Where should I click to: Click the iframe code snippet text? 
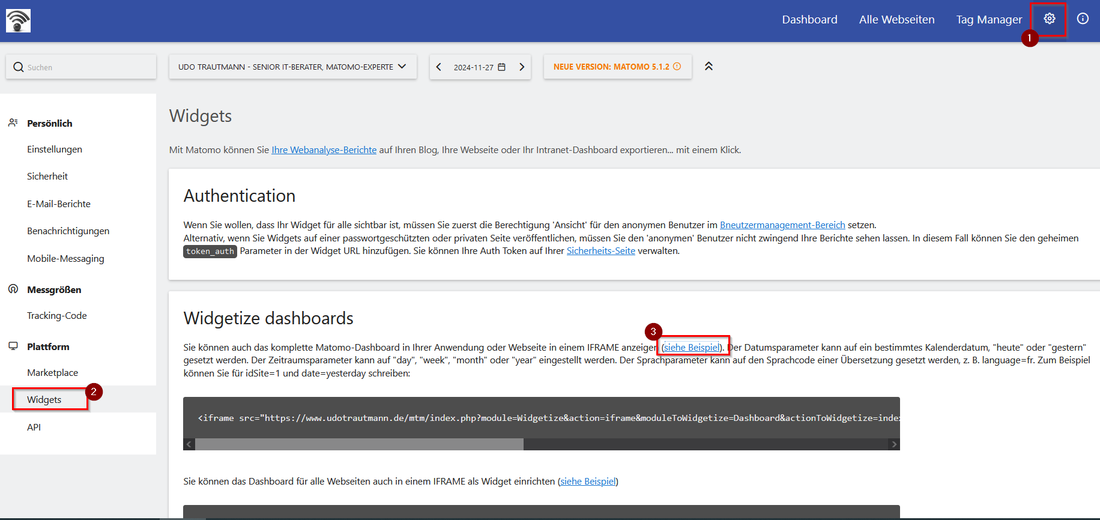tap(549, 418)
